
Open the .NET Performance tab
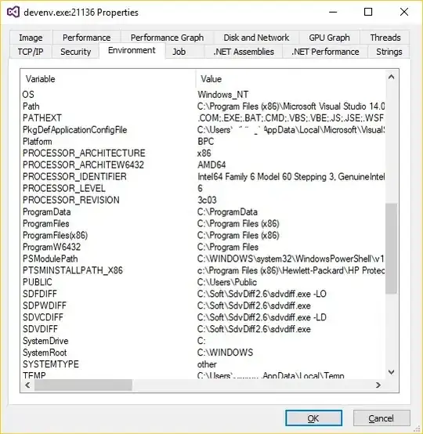pyautogui.click(x=325, y=52)
